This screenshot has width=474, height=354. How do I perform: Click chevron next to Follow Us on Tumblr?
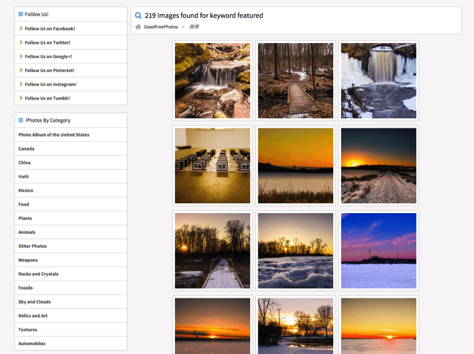21,98
